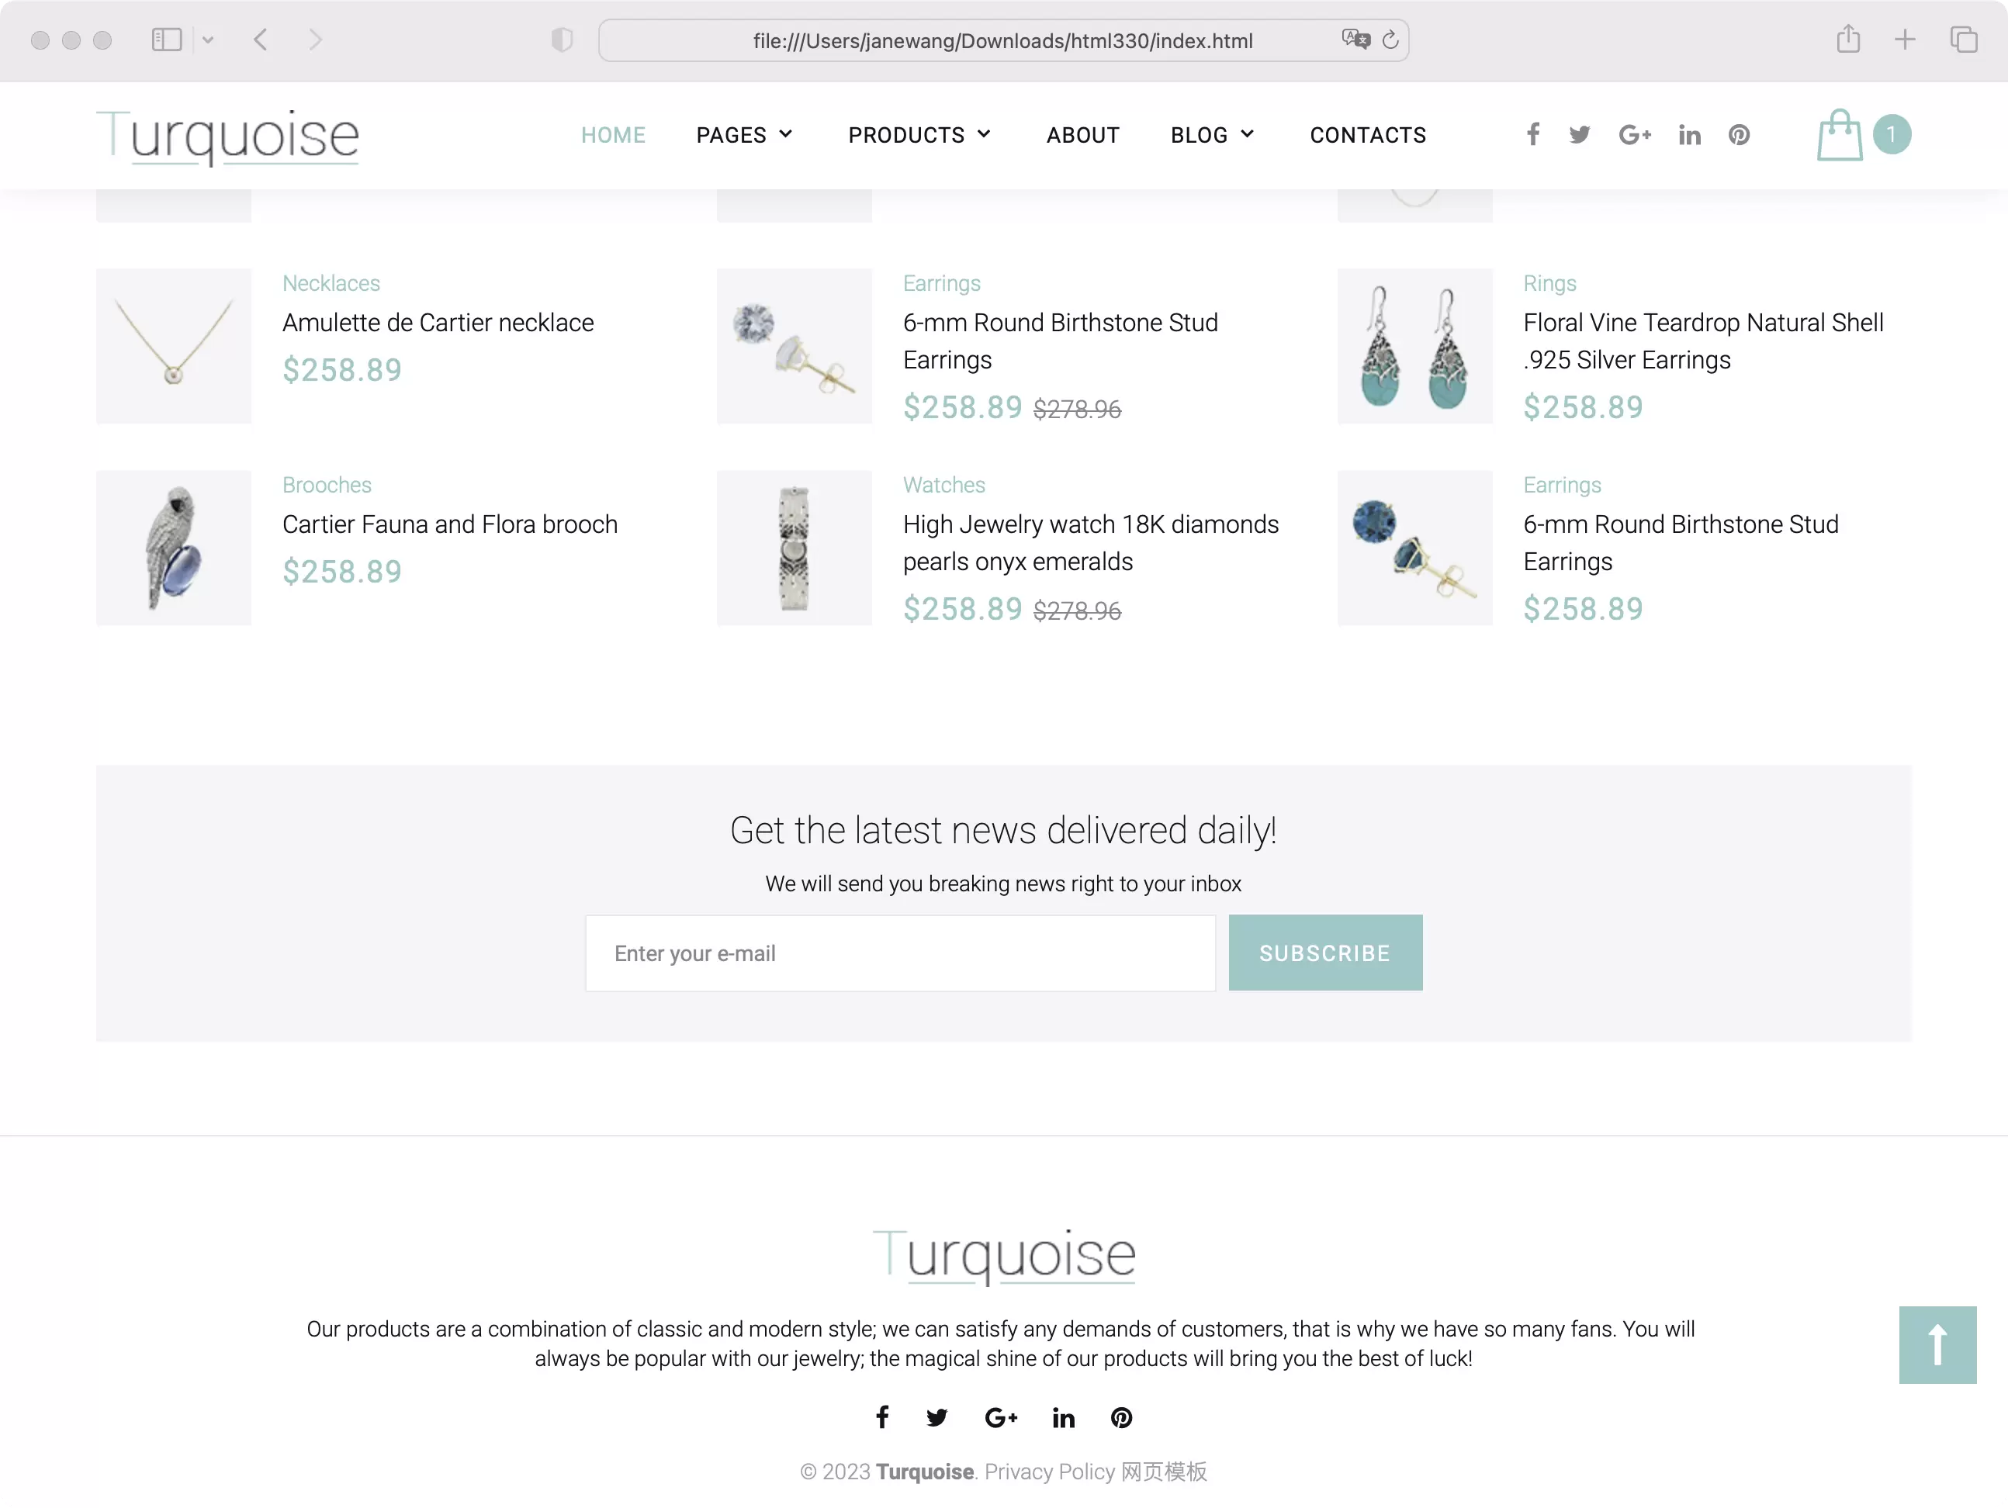Select the CONTACTS menu item
2008x1508 pixels.
(x=1368, y=135)
